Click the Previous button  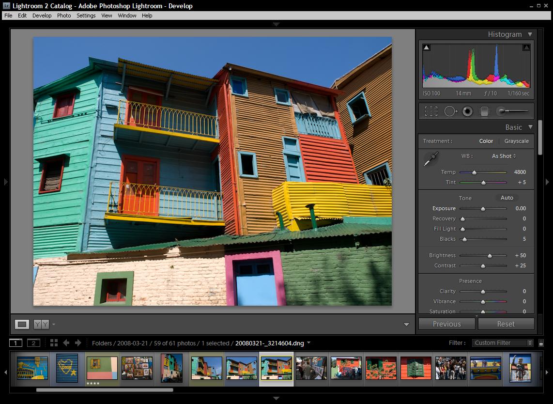coord(446,324)
